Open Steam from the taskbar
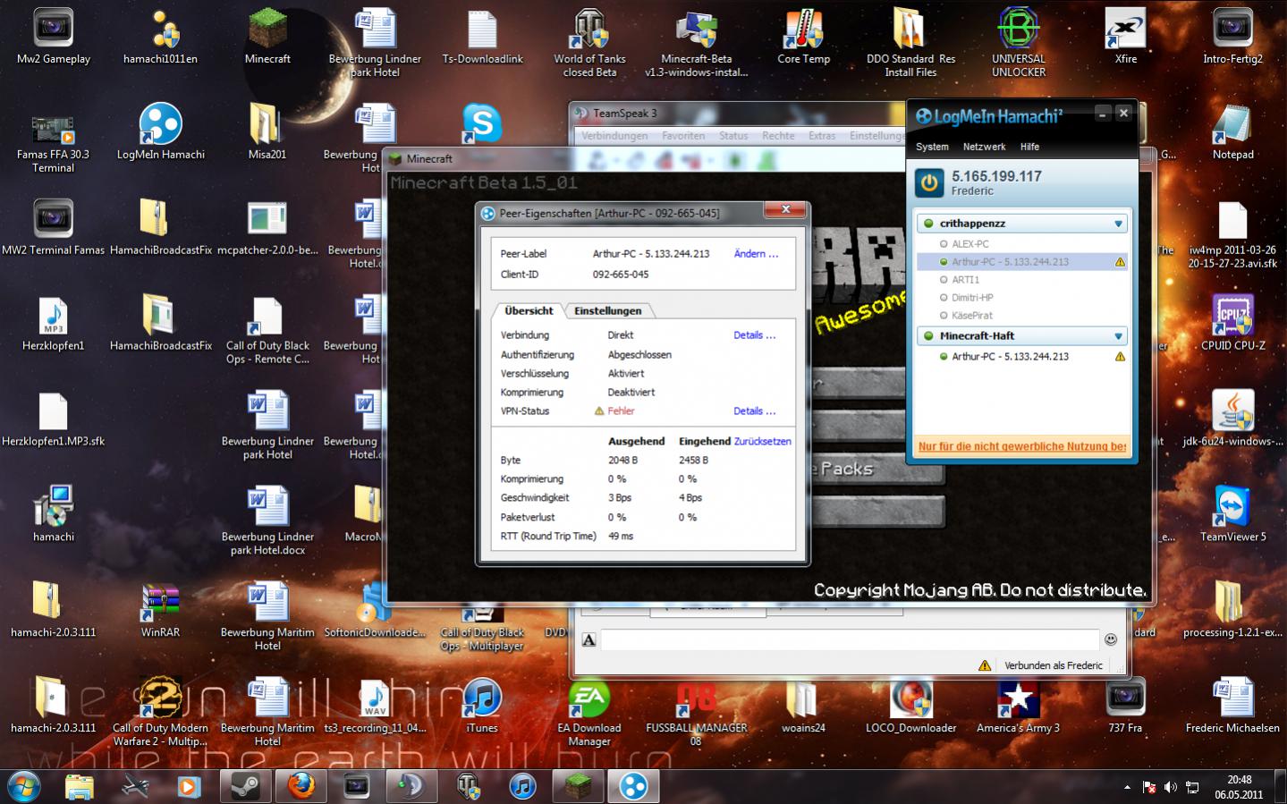Image resolution: width=1287 pixels, height=804 pixels. tap(245, 786)
